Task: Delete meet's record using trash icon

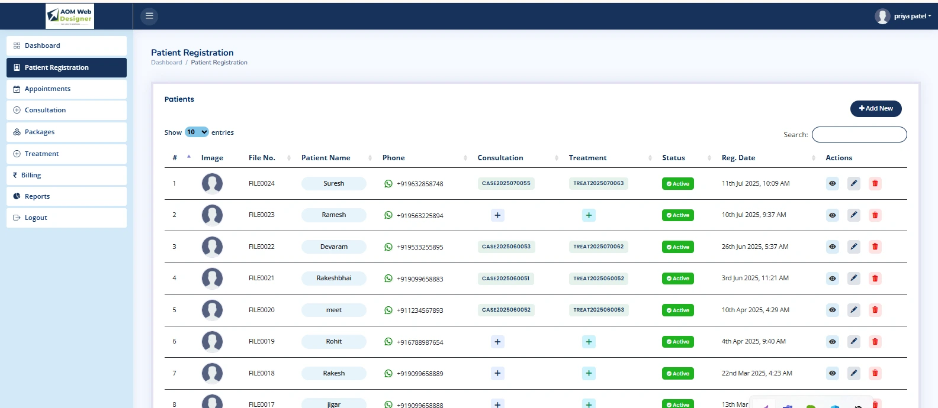Action: [875, 310]
